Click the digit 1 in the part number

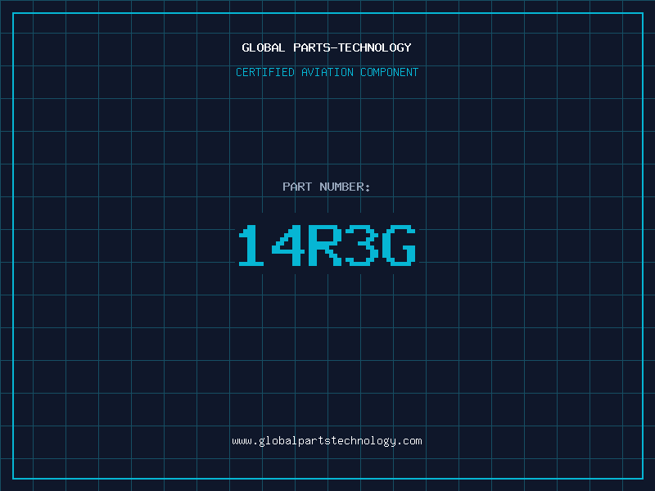252,246
